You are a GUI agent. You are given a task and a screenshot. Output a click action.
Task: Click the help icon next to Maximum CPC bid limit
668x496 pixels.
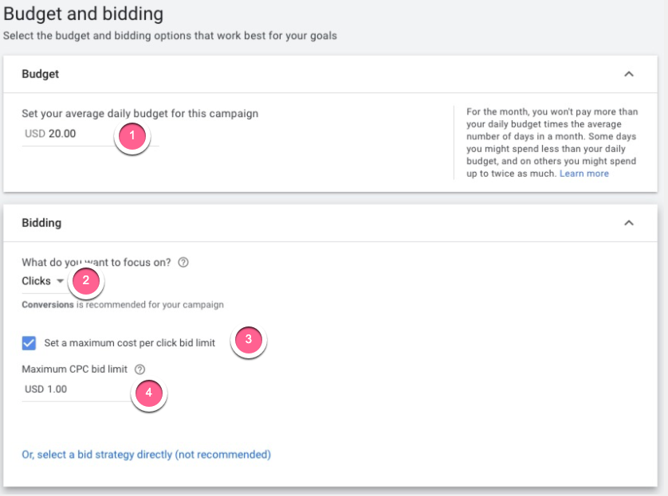coord(140,369)
